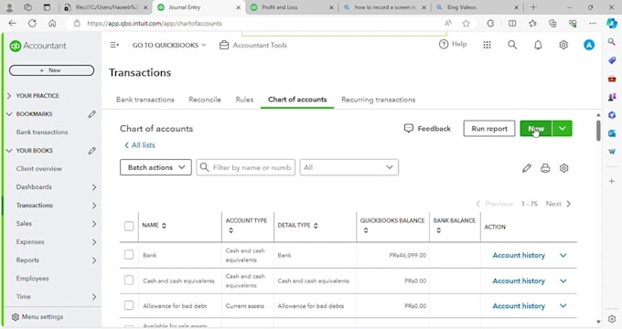Viewport: 622px width, 329px height.
Task: Switch to Recurring transactions tab
Action: (x=378, y=100)
